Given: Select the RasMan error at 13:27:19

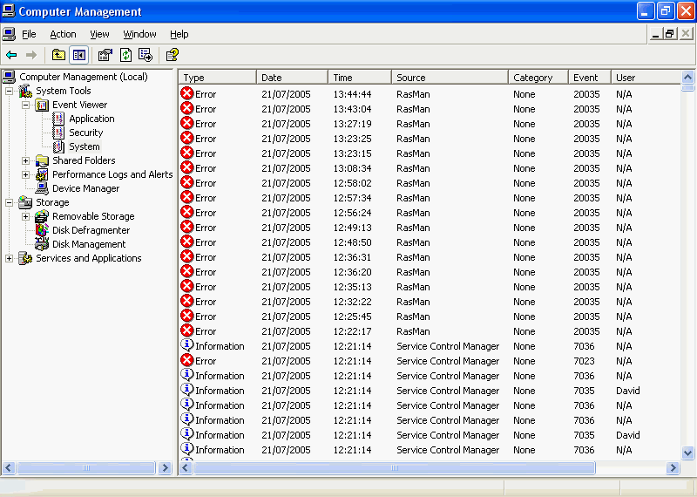Looking at the screenshot, I should [430, 124].
